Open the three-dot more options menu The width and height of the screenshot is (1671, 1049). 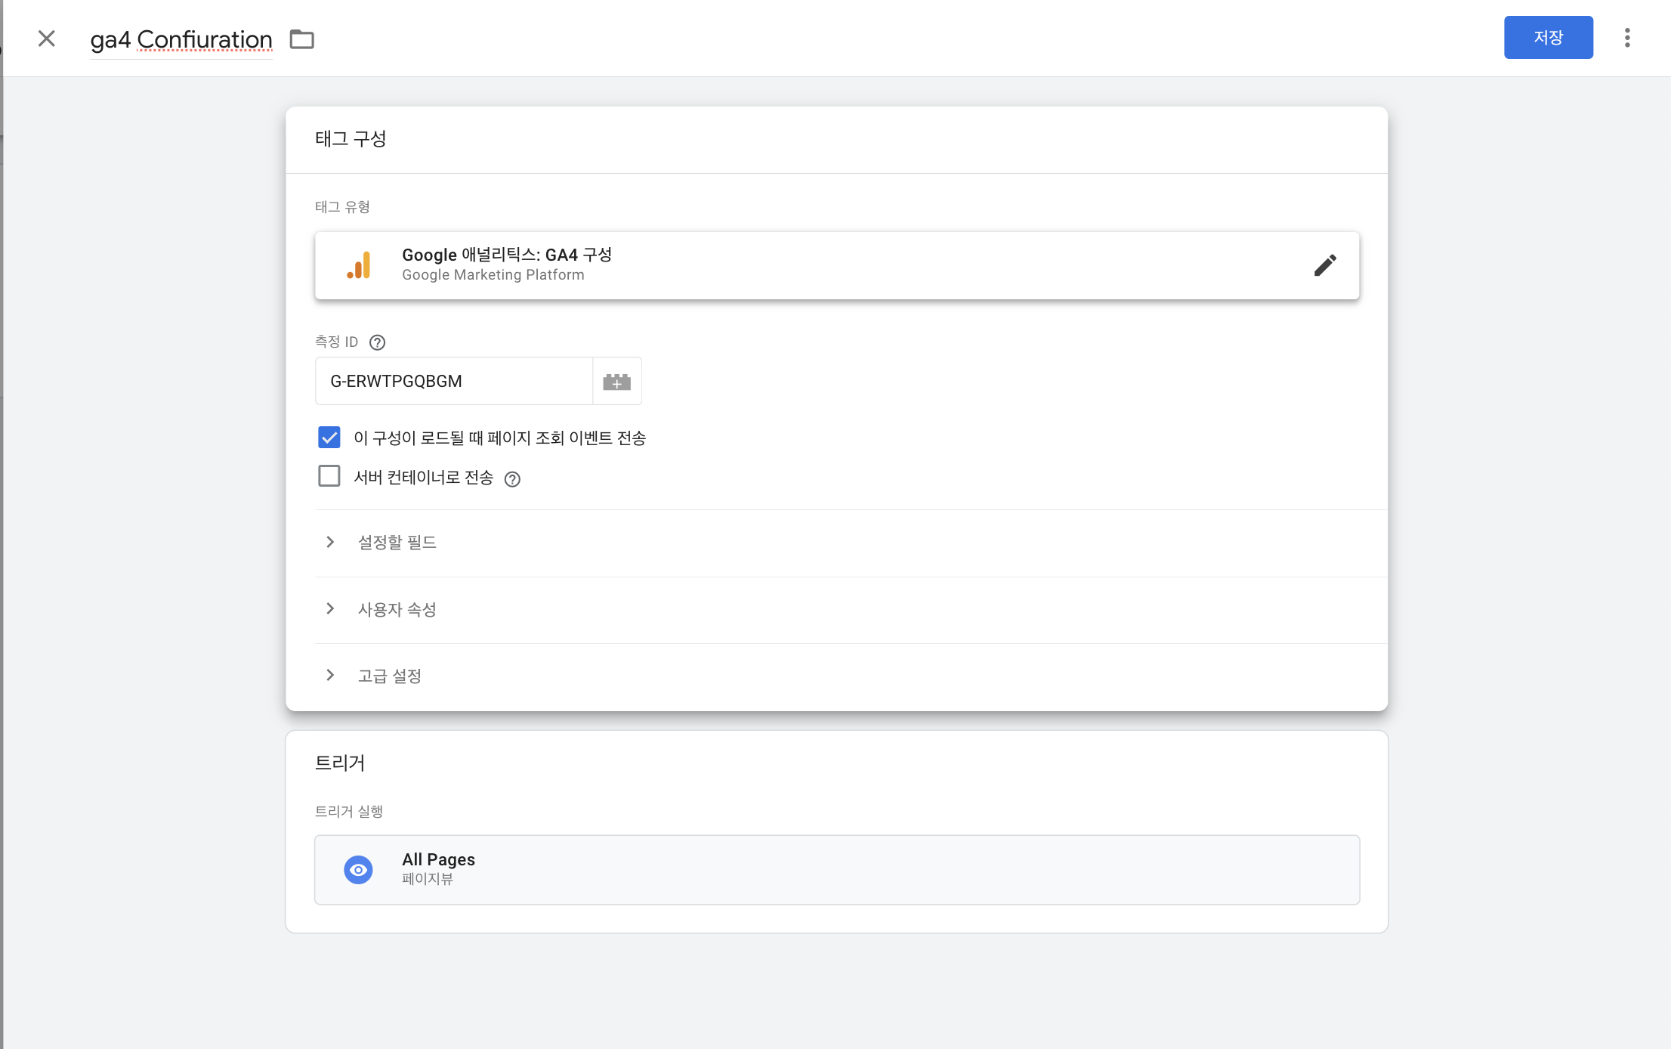click(x=1627, y=38)
